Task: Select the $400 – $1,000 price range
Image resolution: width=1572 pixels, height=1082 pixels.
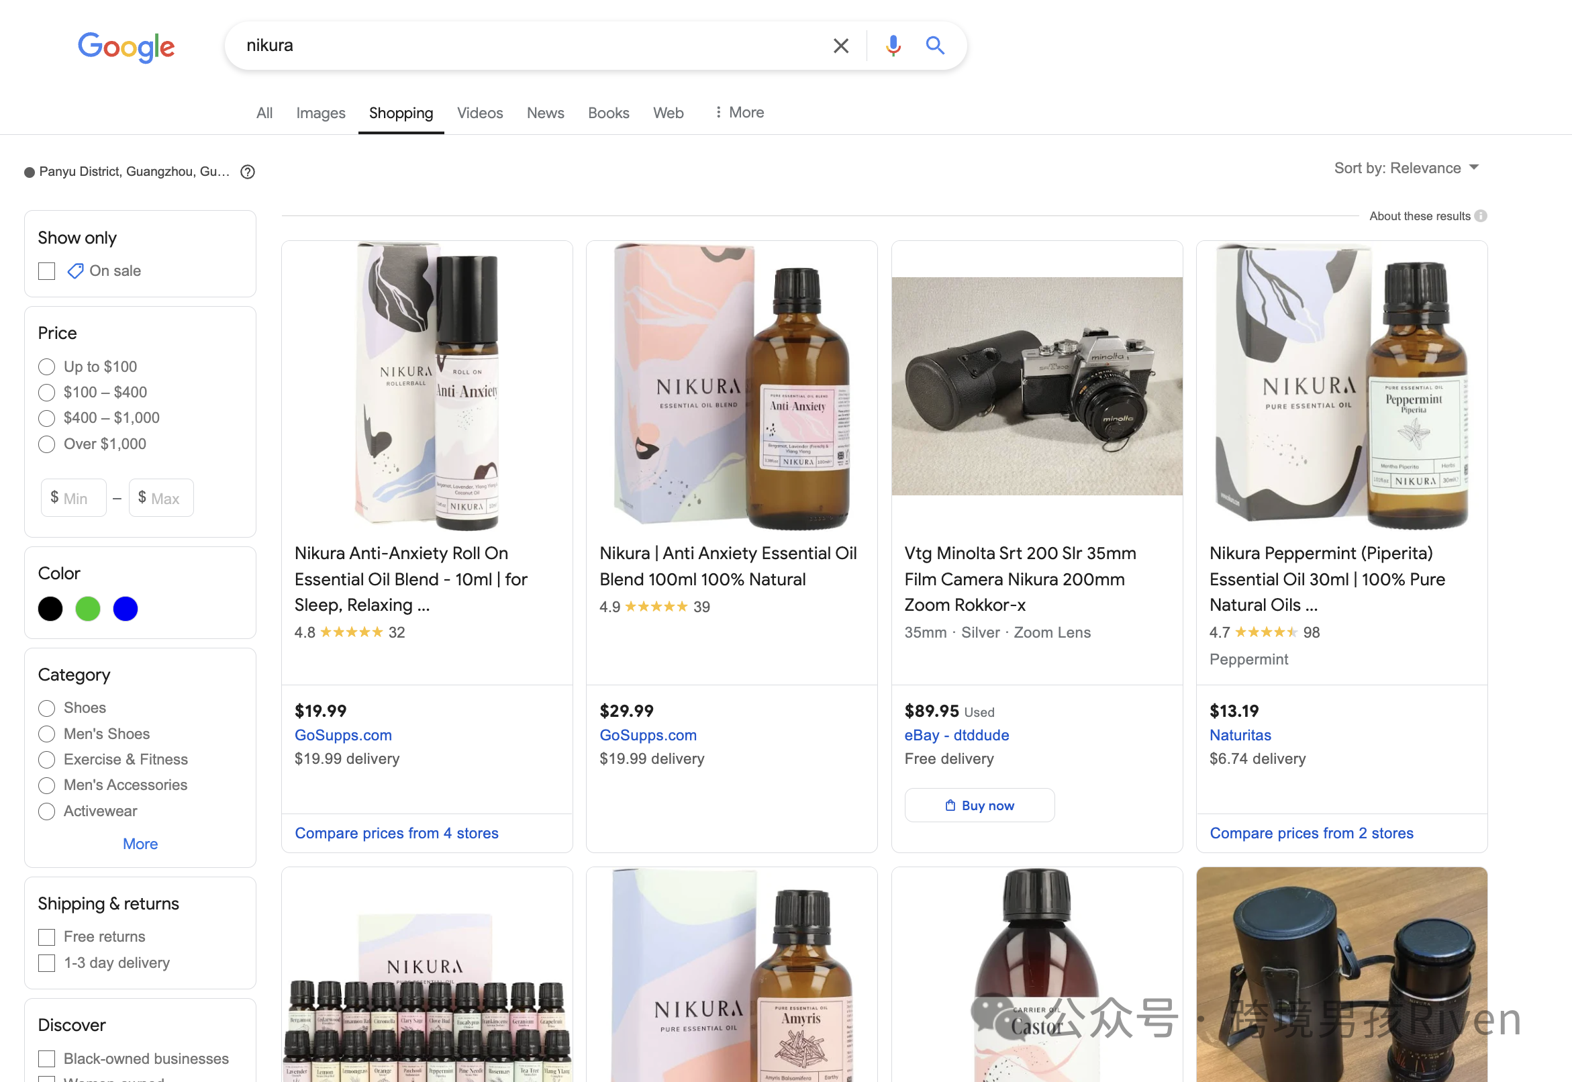Action: (47, 418)
